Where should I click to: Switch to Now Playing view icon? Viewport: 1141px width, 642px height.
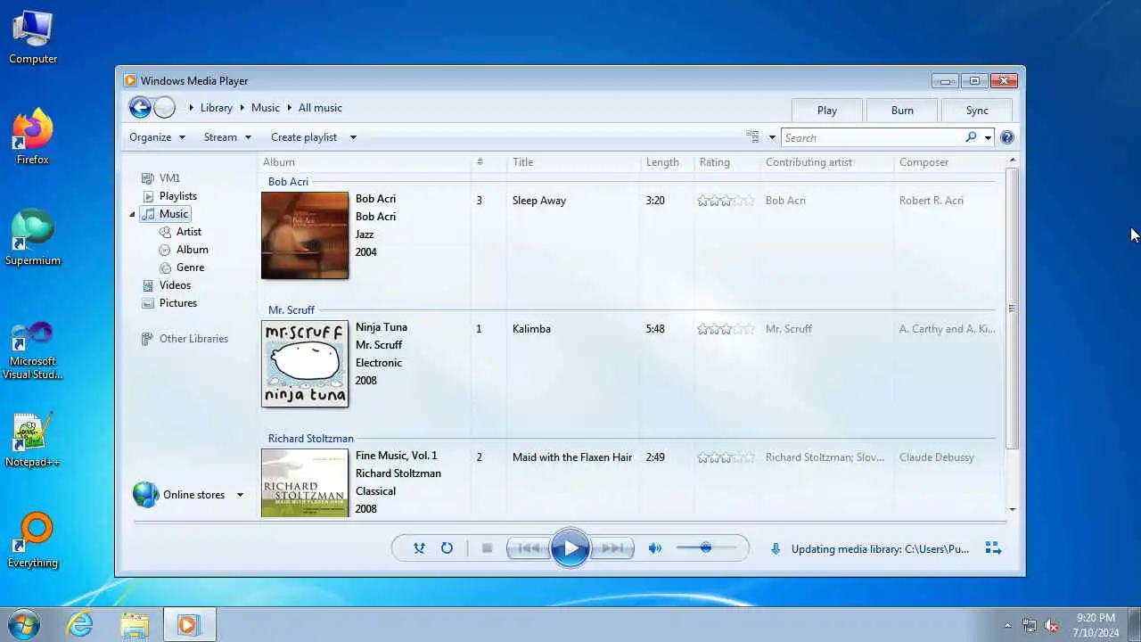993,548
